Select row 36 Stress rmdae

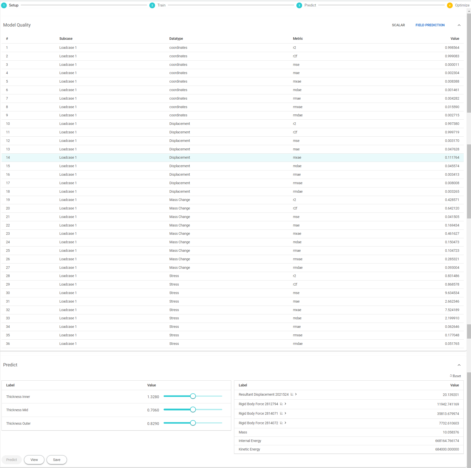pyautogui.click(x=232, y=344)
